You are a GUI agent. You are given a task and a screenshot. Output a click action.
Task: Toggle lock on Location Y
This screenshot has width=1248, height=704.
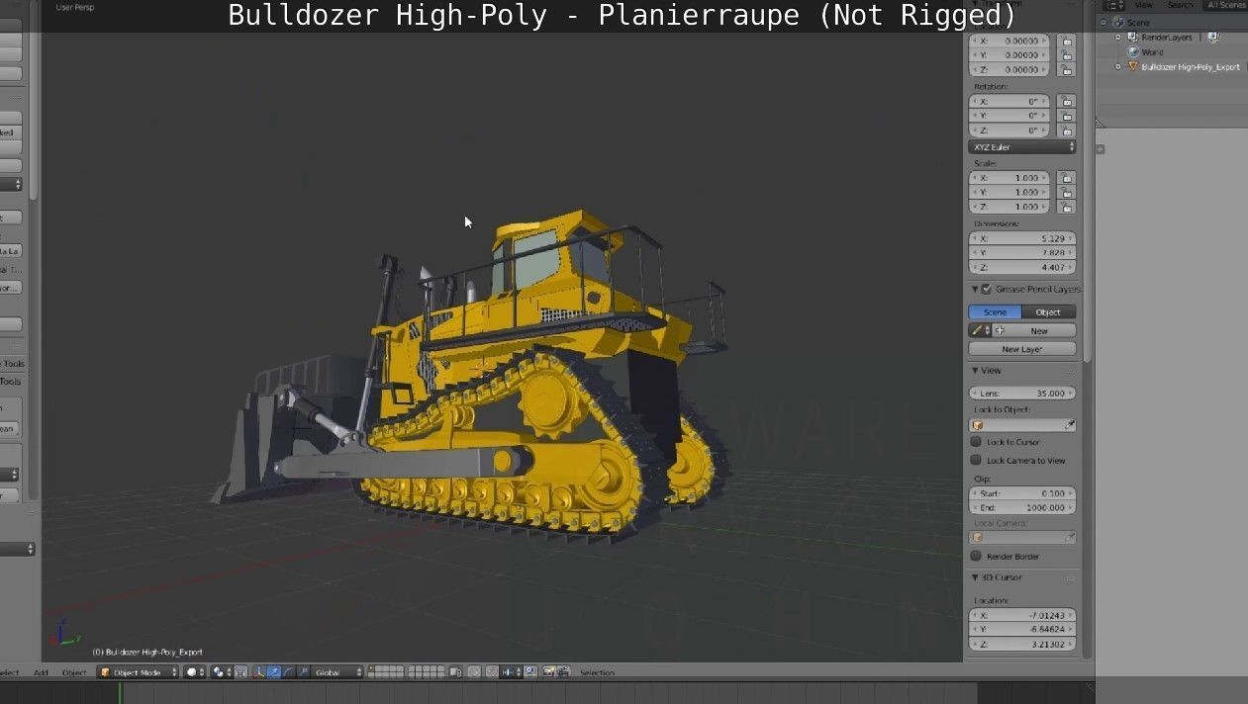pos(1066,55)
